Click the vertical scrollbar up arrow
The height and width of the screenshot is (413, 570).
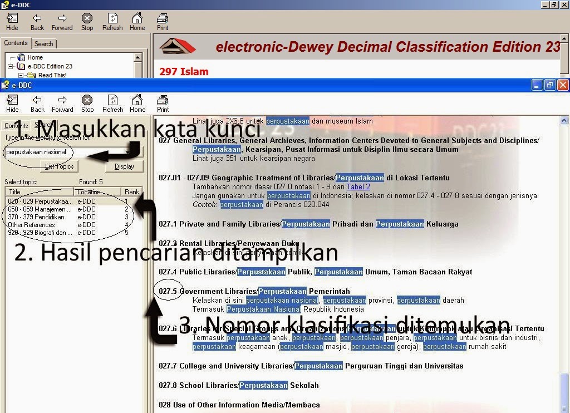point(565,120)
